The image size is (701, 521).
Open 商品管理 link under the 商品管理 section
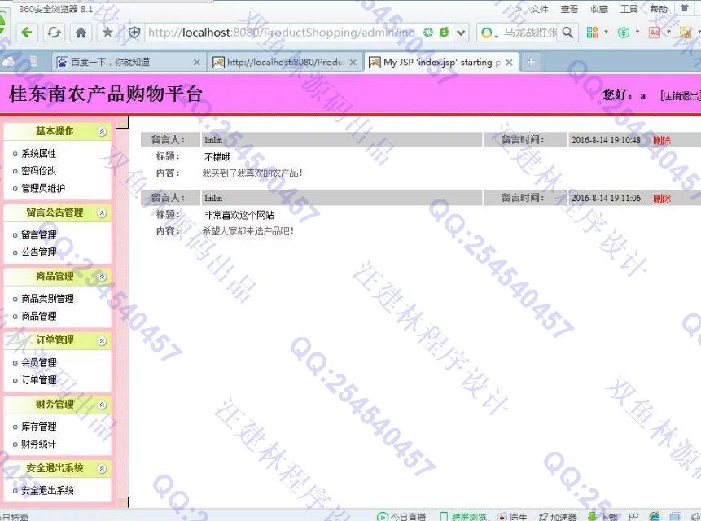[39, 316]
